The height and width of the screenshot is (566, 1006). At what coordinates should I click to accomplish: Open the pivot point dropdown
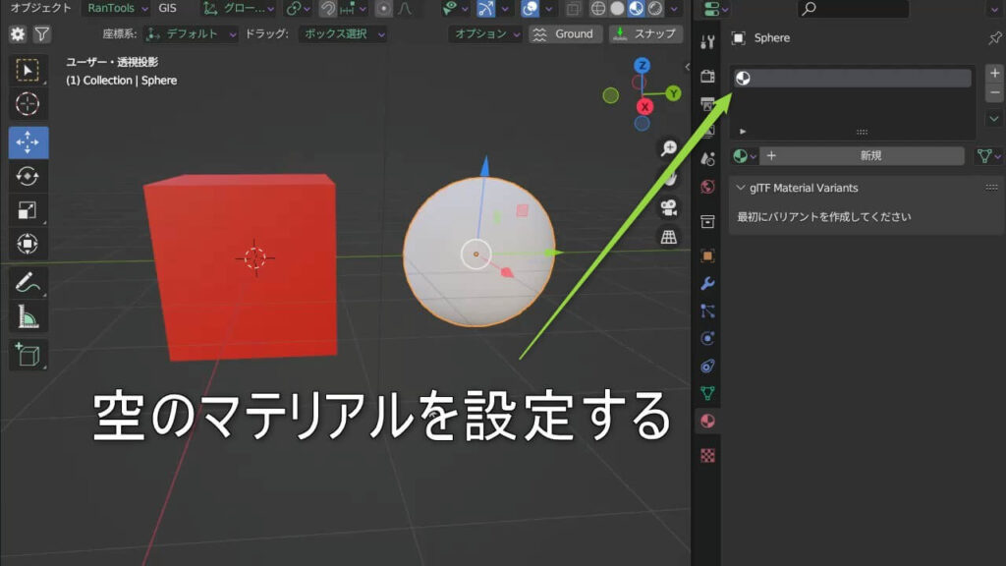tap(299, 8)
